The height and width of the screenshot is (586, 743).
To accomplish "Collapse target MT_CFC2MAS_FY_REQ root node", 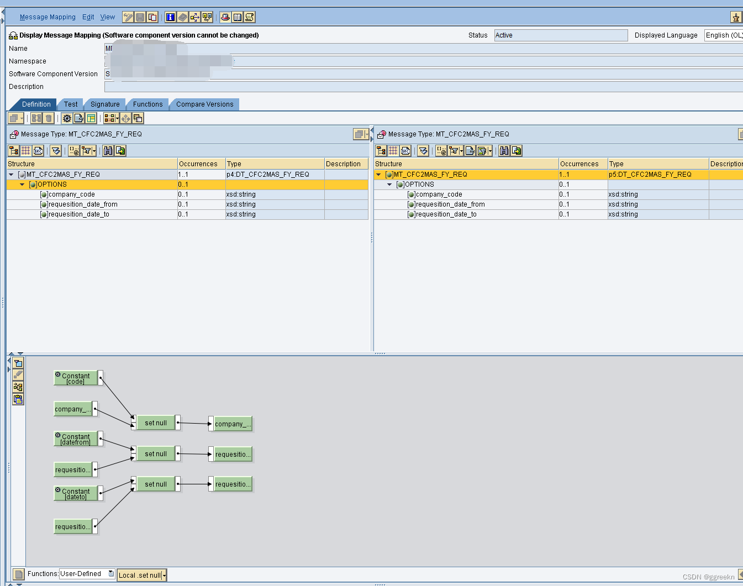I will [x=378, y=175].
